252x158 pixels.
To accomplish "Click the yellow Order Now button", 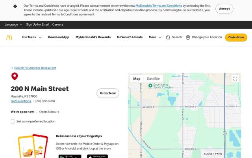I will click(236, 38).
